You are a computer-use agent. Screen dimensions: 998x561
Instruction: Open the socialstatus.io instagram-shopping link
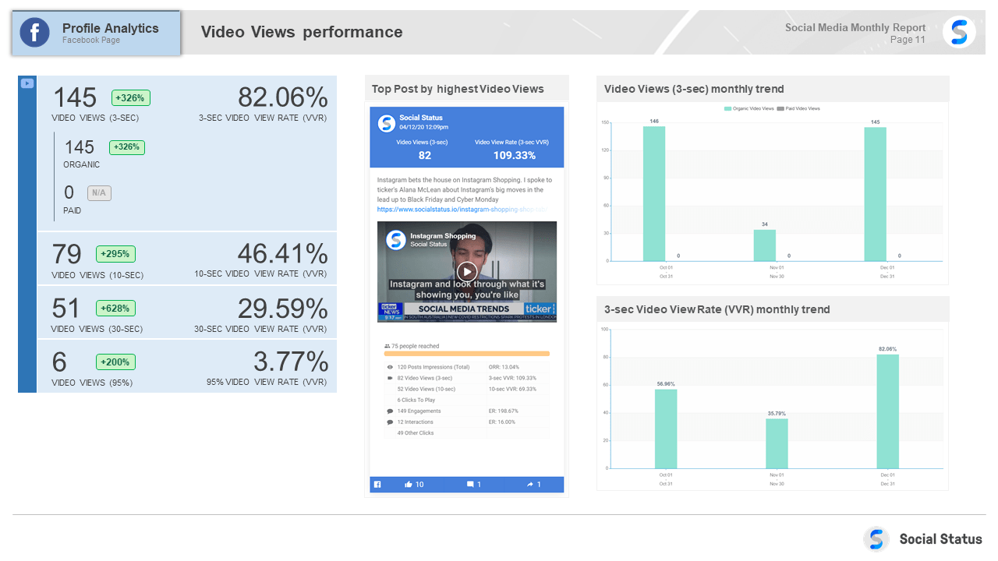[x=462, y=210]
